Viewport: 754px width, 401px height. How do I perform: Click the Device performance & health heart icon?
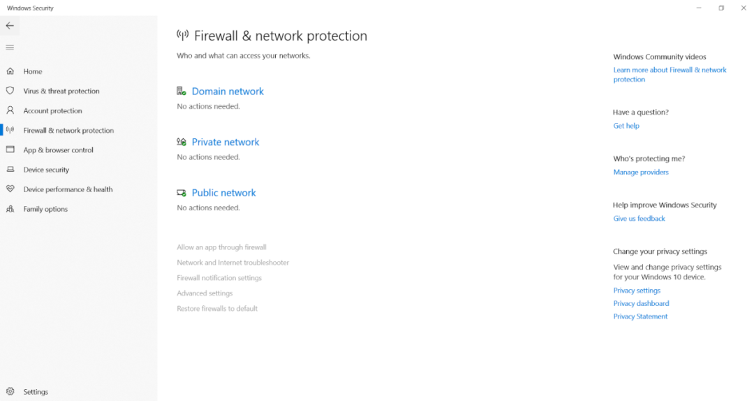click(10, 189)
